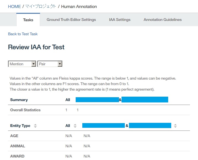Image resolution: width=198 pixels, height=160 pixels.
Task: Go to the IAA Settings tab
Action: (120, 20)
